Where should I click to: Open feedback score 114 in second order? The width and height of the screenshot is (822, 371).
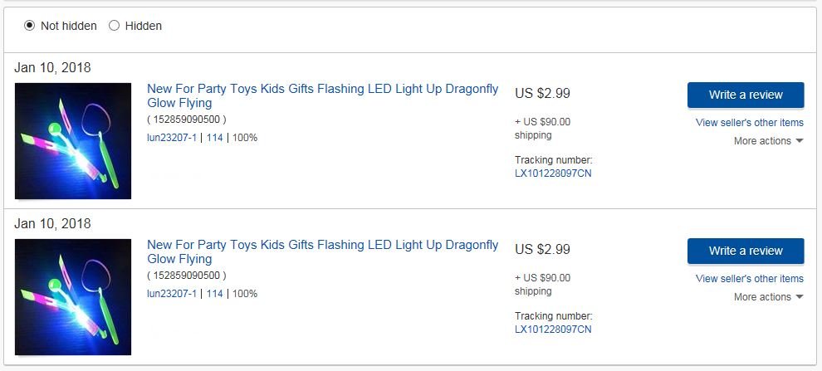(215, 294)
